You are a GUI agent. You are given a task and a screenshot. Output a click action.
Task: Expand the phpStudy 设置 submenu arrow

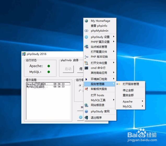click(x=114, y=36)
